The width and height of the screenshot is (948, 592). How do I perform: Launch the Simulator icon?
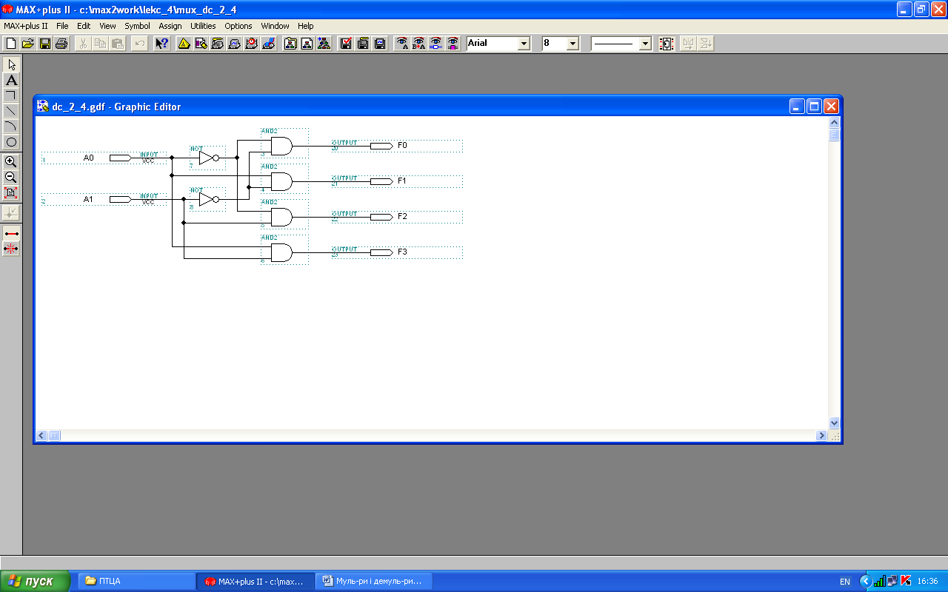234,44
